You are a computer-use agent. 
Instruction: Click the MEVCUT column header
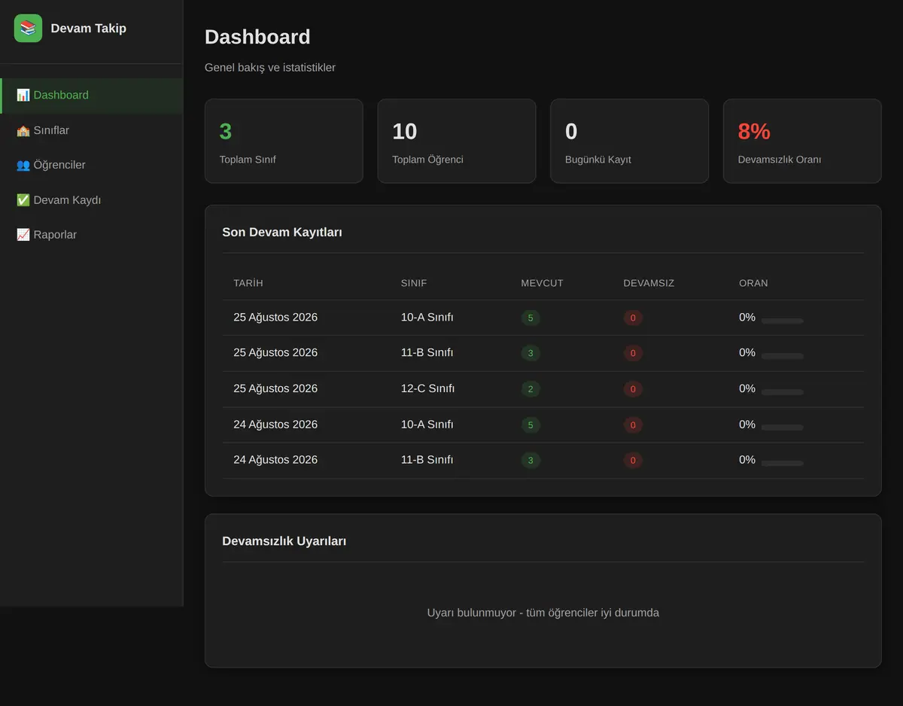[x=542, y=283]
